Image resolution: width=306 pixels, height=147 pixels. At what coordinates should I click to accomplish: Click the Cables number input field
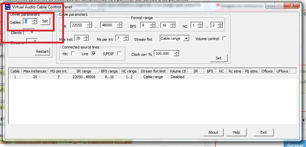(27, 21)
